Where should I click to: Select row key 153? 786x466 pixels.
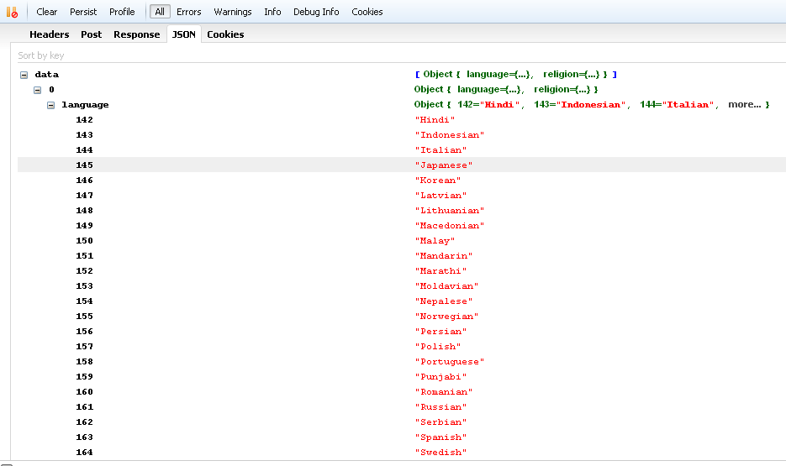coord(84,285)
